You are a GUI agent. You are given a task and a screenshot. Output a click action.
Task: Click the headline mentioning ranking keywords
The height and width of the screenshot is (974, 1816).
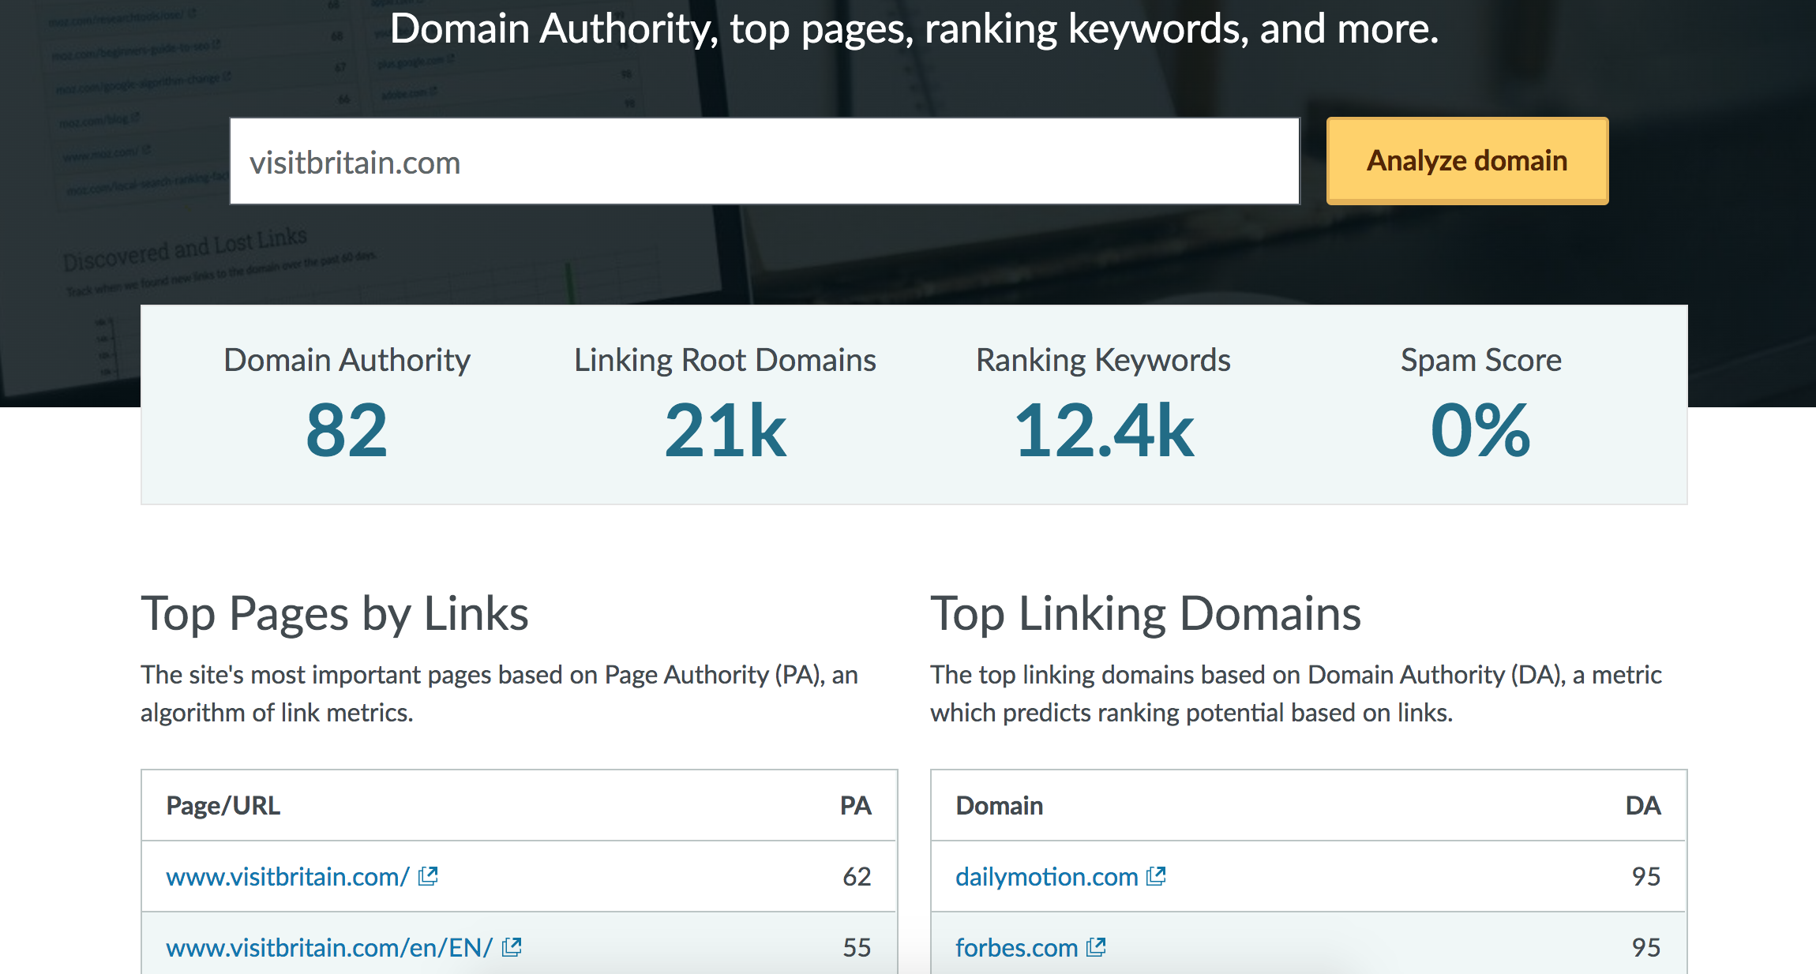click(914, 28)
